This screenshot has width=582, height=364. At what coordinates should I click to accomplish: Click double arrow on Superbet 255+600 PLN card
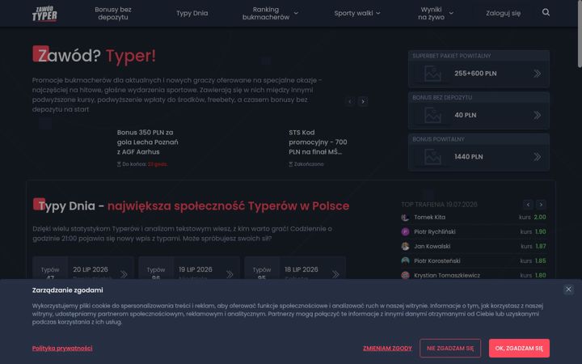[x=537, y=74]
